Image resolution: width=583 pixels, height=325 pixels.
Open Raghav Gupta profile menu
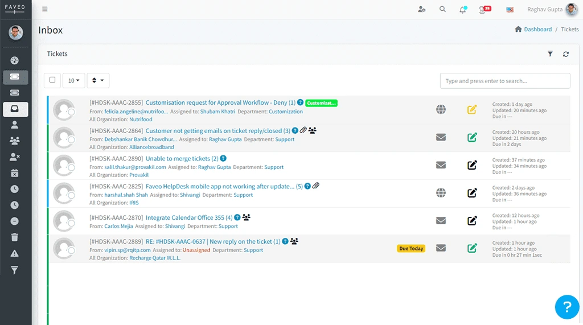(x=552, y=9)
